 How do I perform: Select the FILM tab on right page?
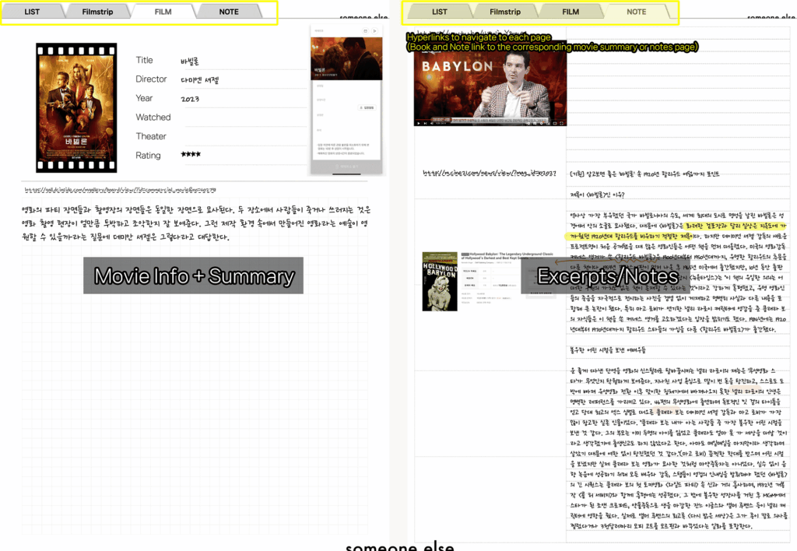point(571,12)
